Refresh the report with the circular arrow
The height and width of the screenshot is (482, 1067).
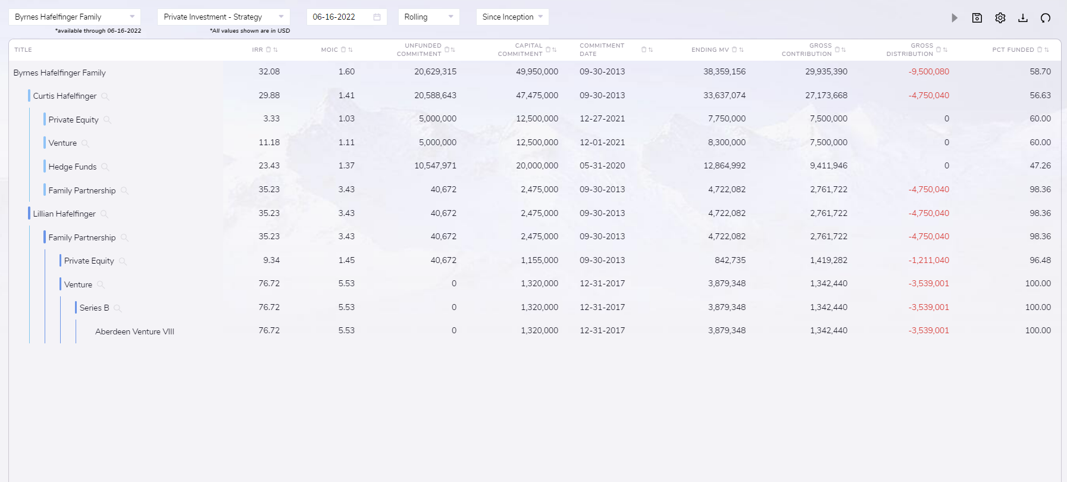pyautogui.click(x=1046, y=18)
